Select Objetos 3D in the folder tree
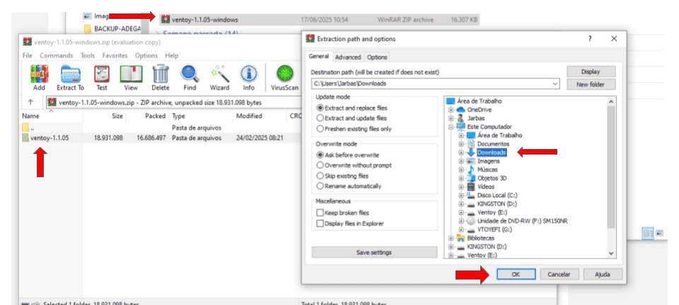This screenshot has height=305, width=679. 492,178
